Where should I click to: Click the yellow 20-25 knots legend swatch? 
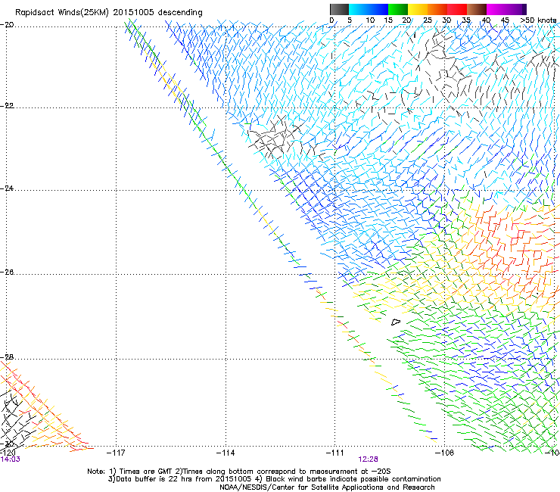[x=418, y=9]
